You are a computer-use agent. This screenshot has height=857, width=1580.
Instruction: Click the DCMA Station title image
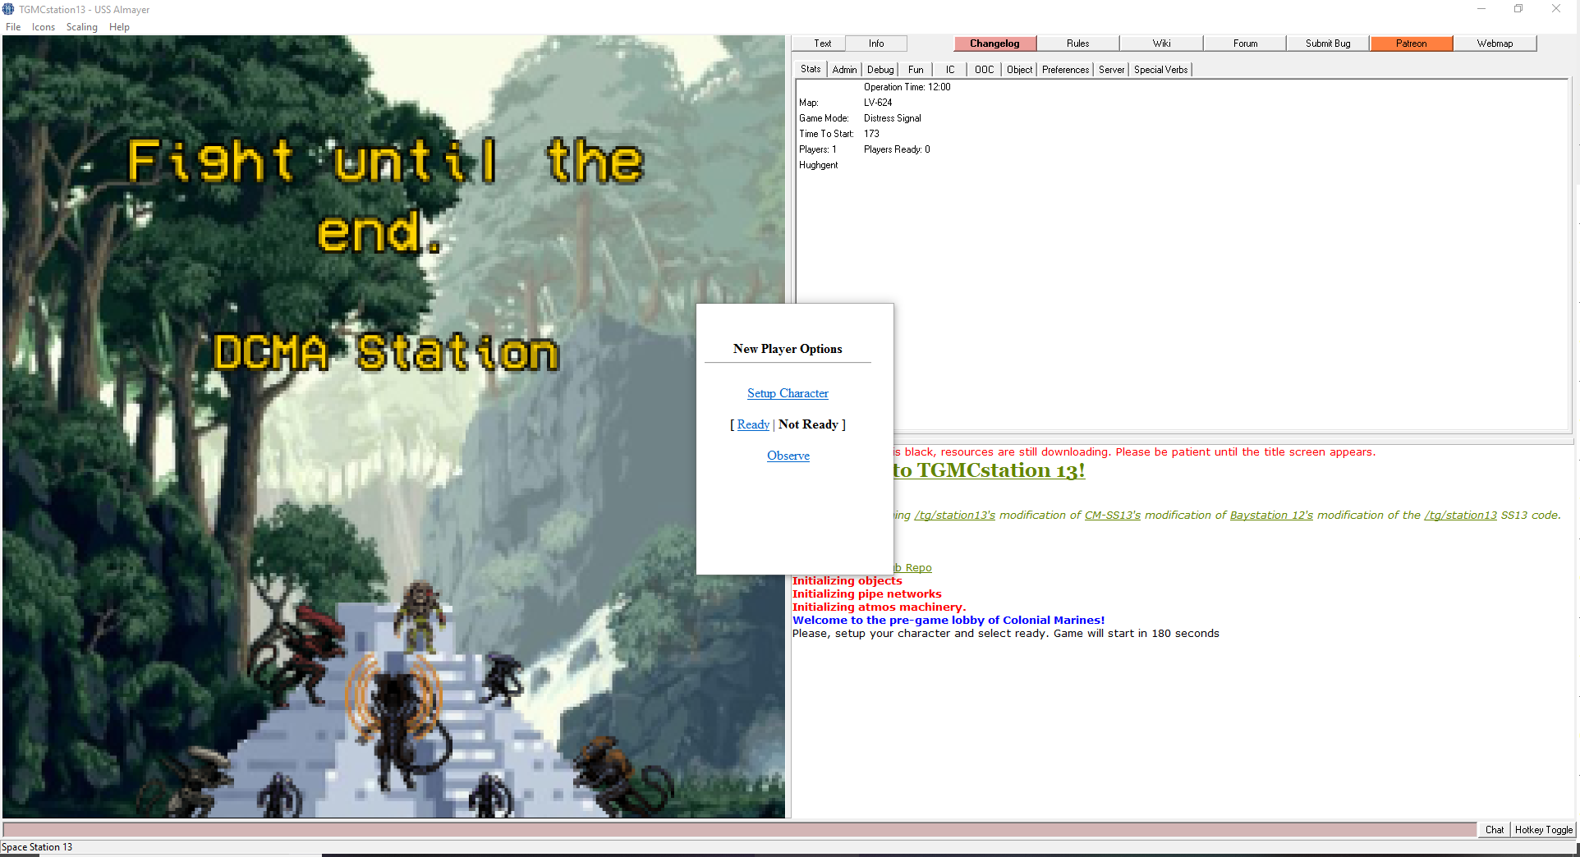pos(386,352)
